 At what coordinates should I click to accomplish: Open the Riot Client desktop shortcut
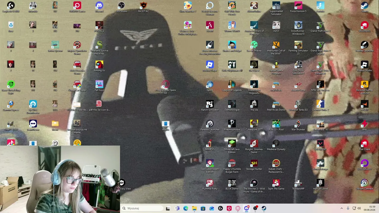[x=364, y=145]
